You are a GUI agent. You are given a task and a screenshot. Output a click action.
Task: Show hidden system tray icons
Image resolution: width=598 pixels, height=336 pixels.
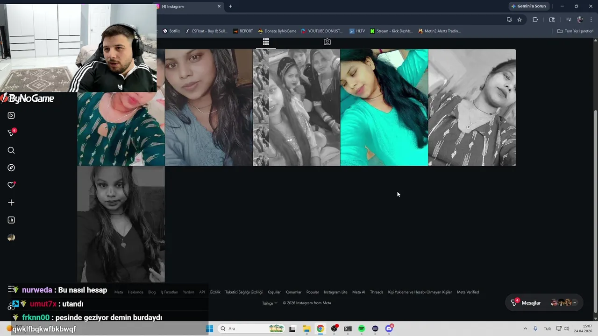pyautogui.click(x=525, y=329)
